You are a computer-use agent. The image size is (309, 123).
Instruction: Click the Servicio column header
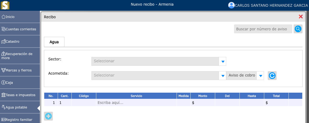[136, 96]
